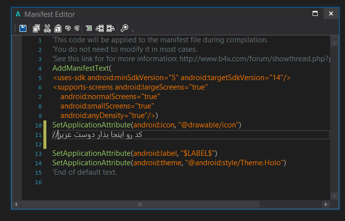The width and height of the screenshot is (345, 221).
Task: Maximize the Manifest Editor window
Action: 315,14
